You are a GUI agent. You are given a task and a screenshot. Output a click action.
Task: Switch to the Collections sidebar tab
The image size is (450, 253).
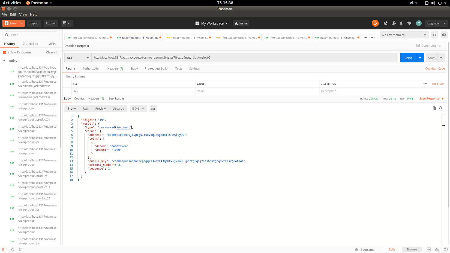click(31, 44)
